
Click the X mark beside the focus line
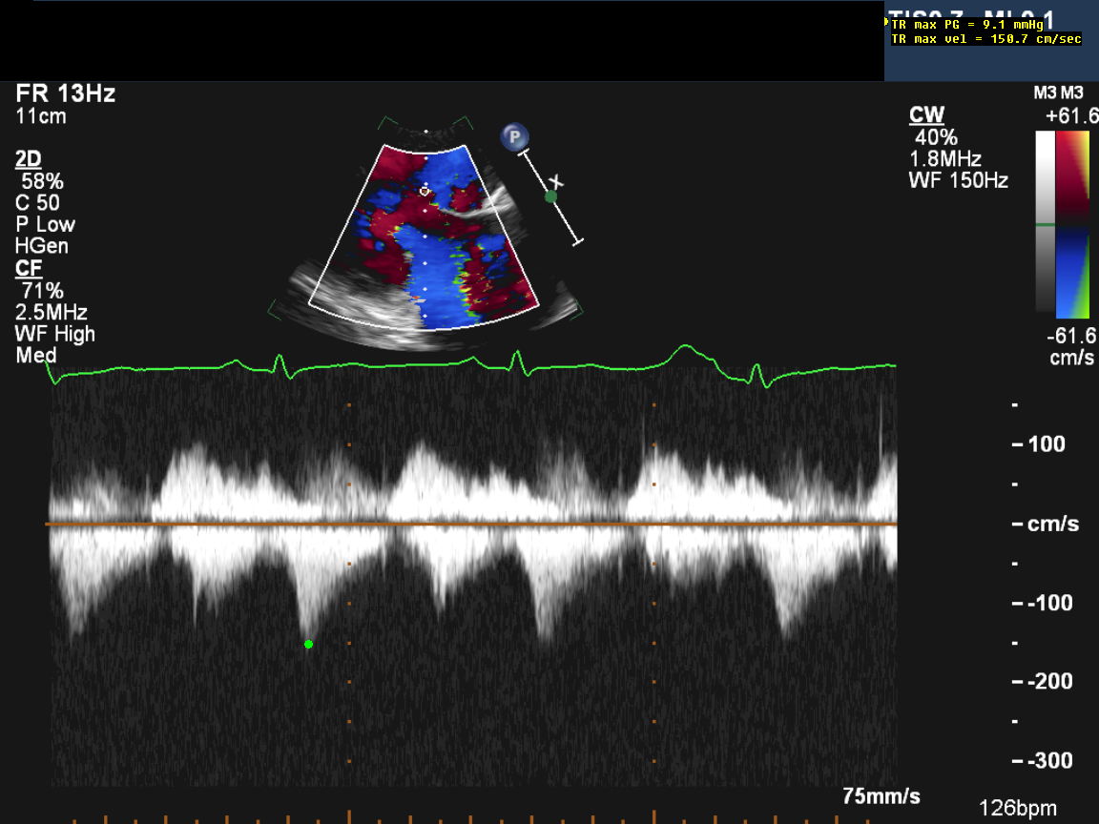click(x=558, y=181)
